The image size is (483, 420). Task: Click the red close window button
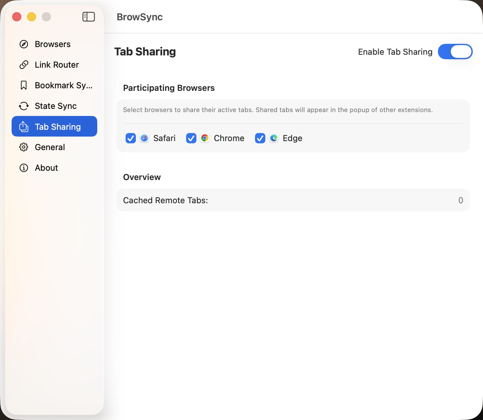click(17, 17)
